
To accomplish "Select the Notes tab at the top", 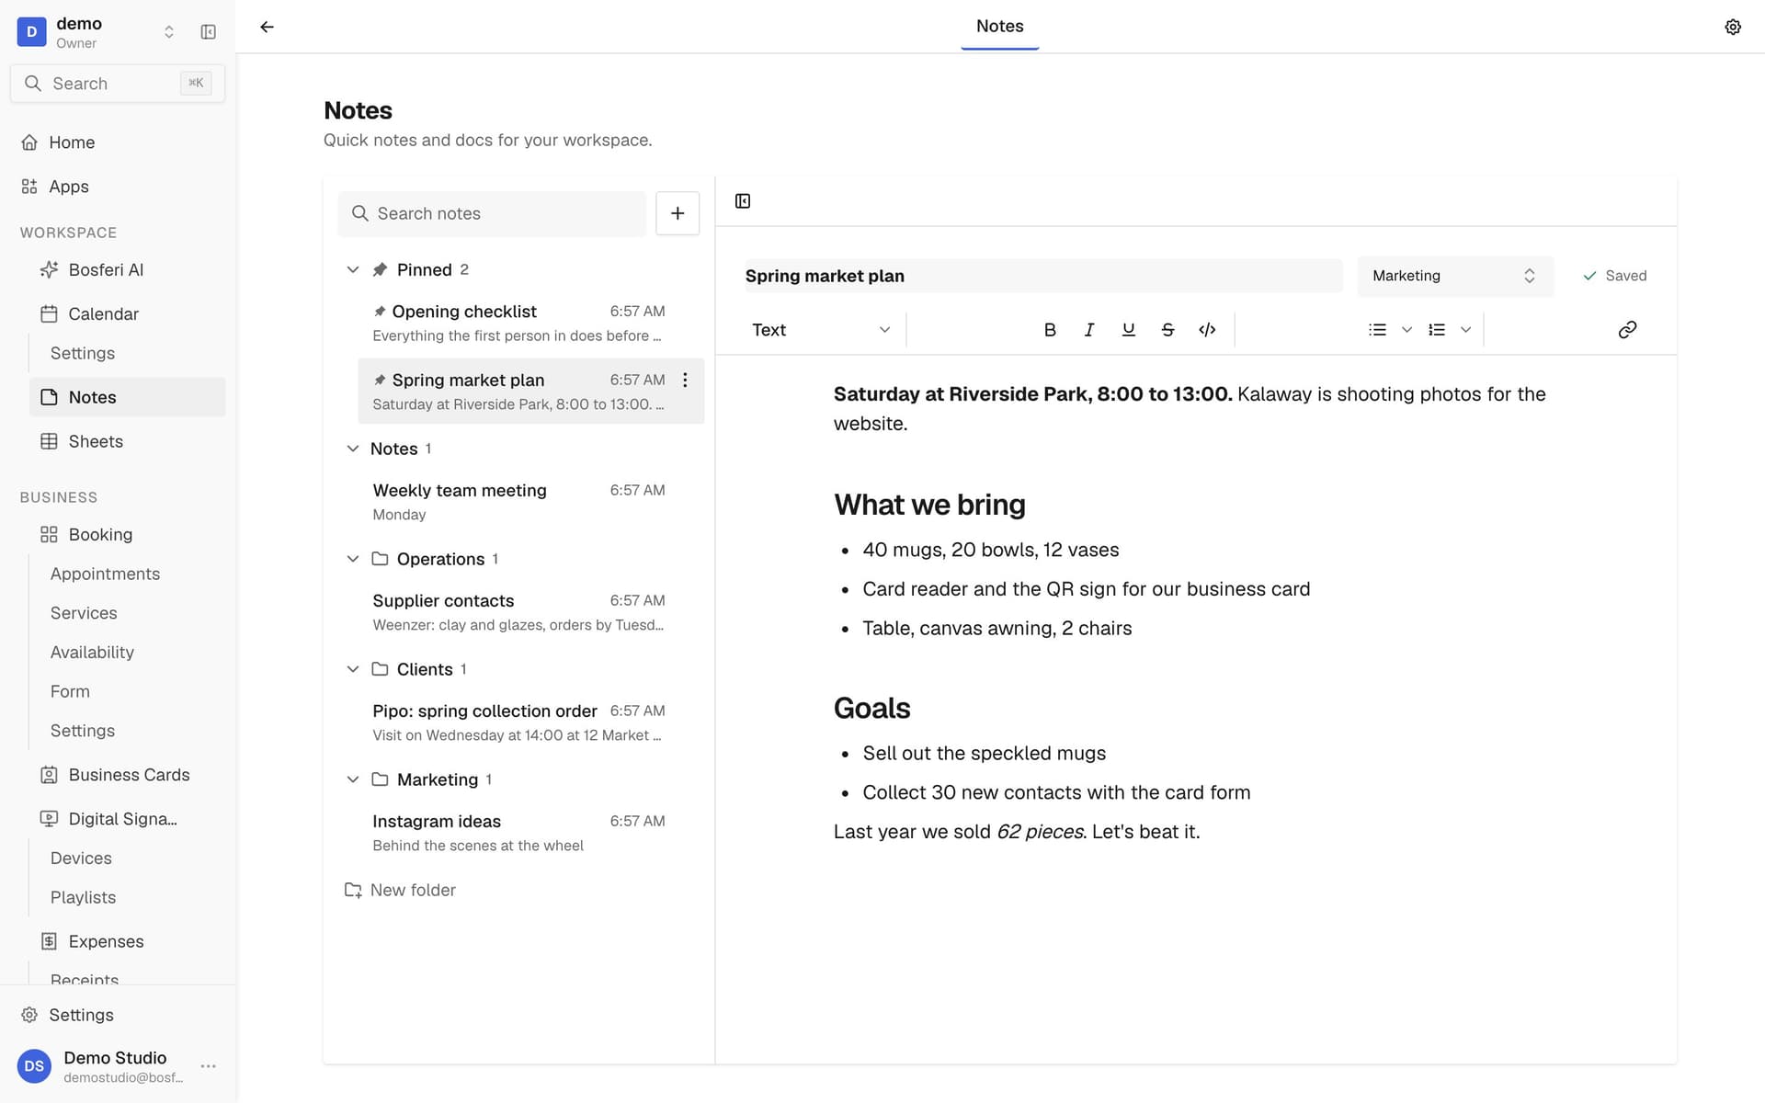I will point(999,27).
